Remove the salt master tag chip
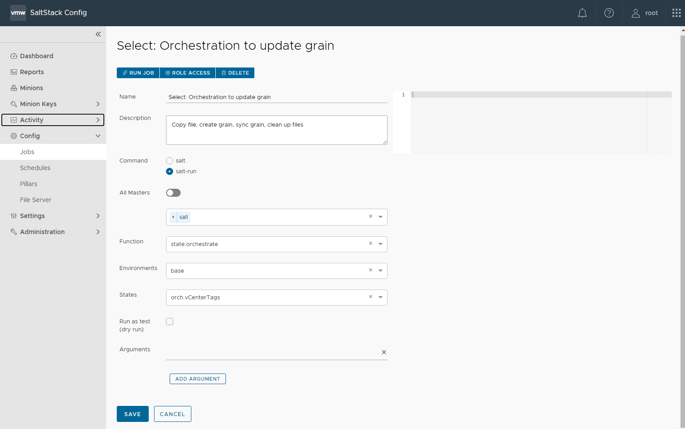The image size is (685, 429). [173, 217]
